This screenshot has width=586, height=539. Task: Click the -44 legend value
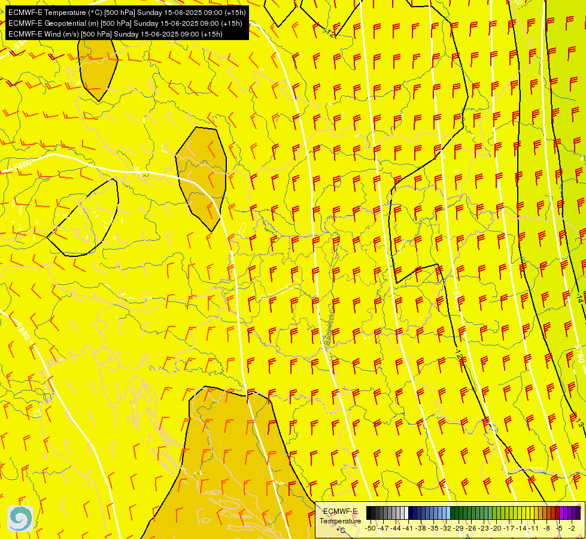pos(396,528)
